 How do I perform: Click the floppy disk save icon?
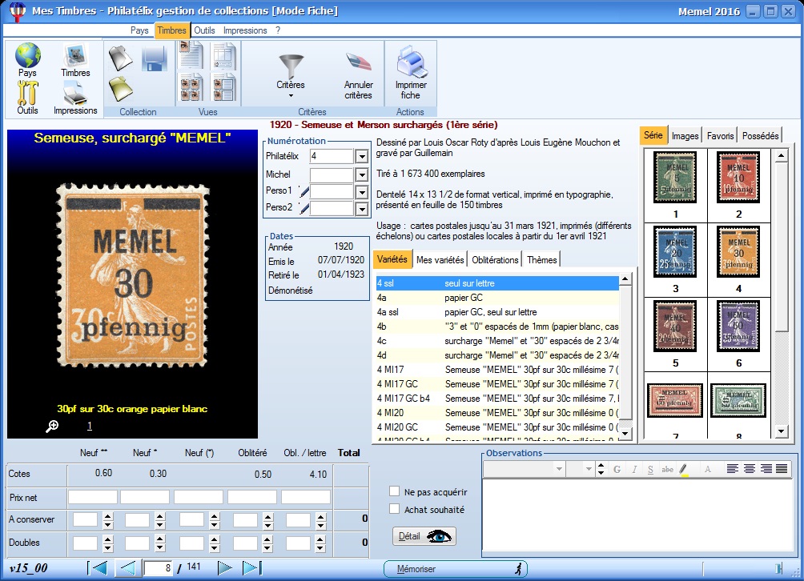click(154, 59)
